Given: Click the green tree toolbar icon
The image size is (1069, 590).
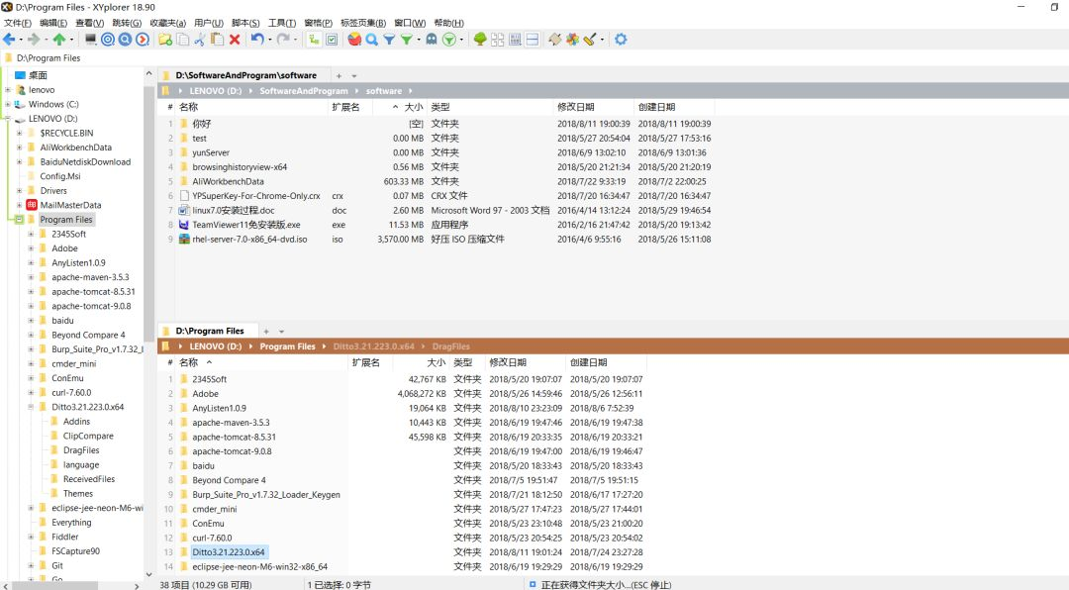Looking at the screenshot, I should pos(480,40).
